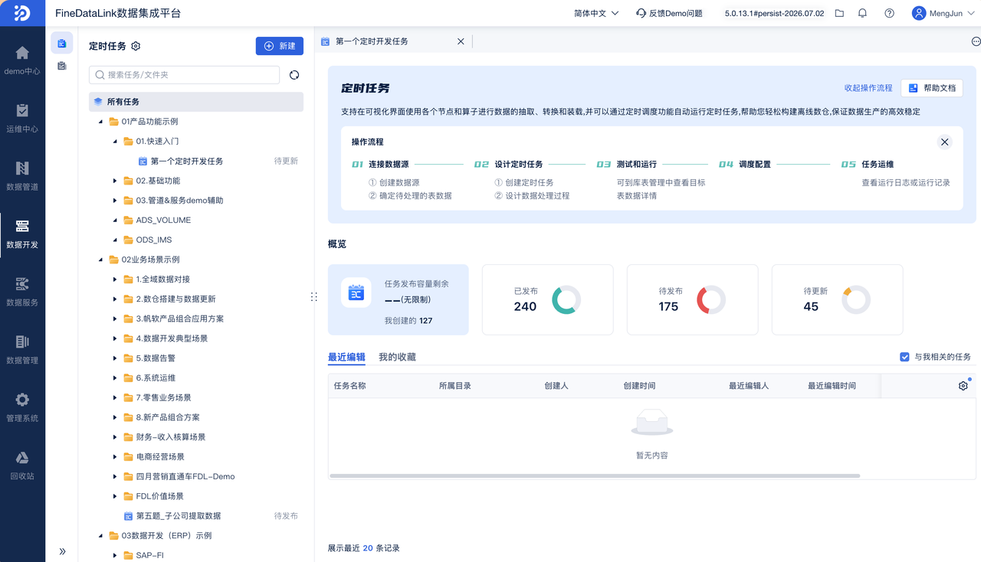Select the 电商经营场景 folder
This screenshot has width=981, height=562.
click(x=160, y=457)
